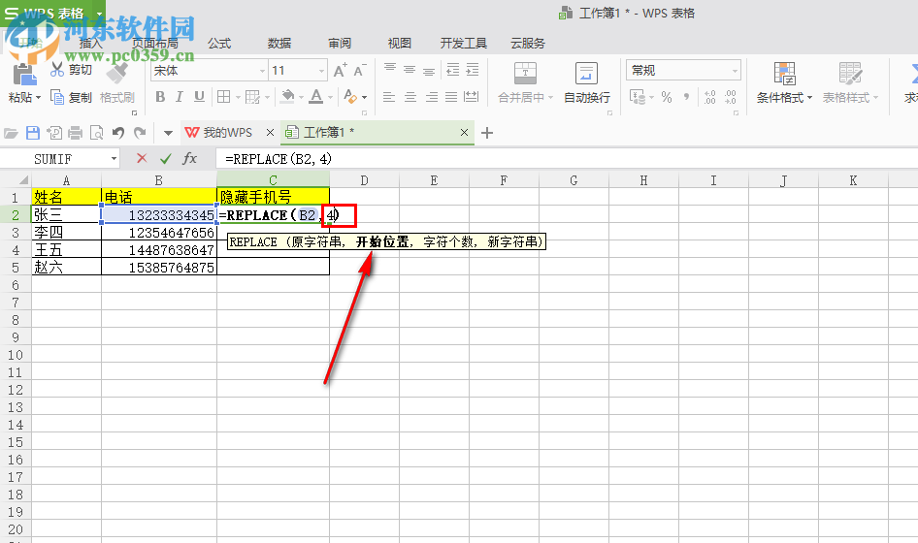
Task: Click the borders icon
Action: click(x=223, y=97)
